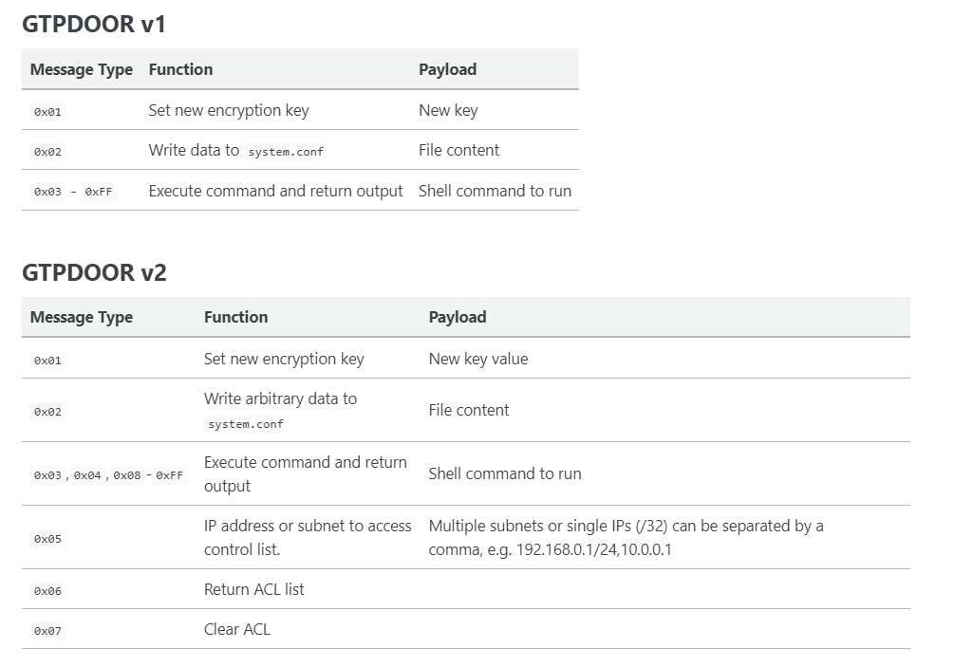Click the GTPDOOR v2 heading
Screen dimensions: 954x667
pyautogui.click(x=94, y=272)
